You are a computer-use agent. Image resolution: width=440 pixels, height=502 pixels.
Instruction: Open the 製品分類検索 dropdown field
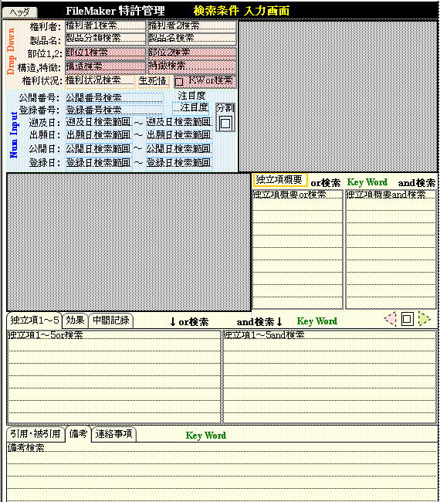(105, 38)
